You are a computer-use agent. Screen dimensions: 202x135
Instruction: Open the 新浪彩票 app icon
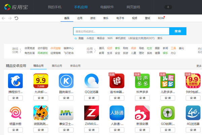[x=142, y=113]
